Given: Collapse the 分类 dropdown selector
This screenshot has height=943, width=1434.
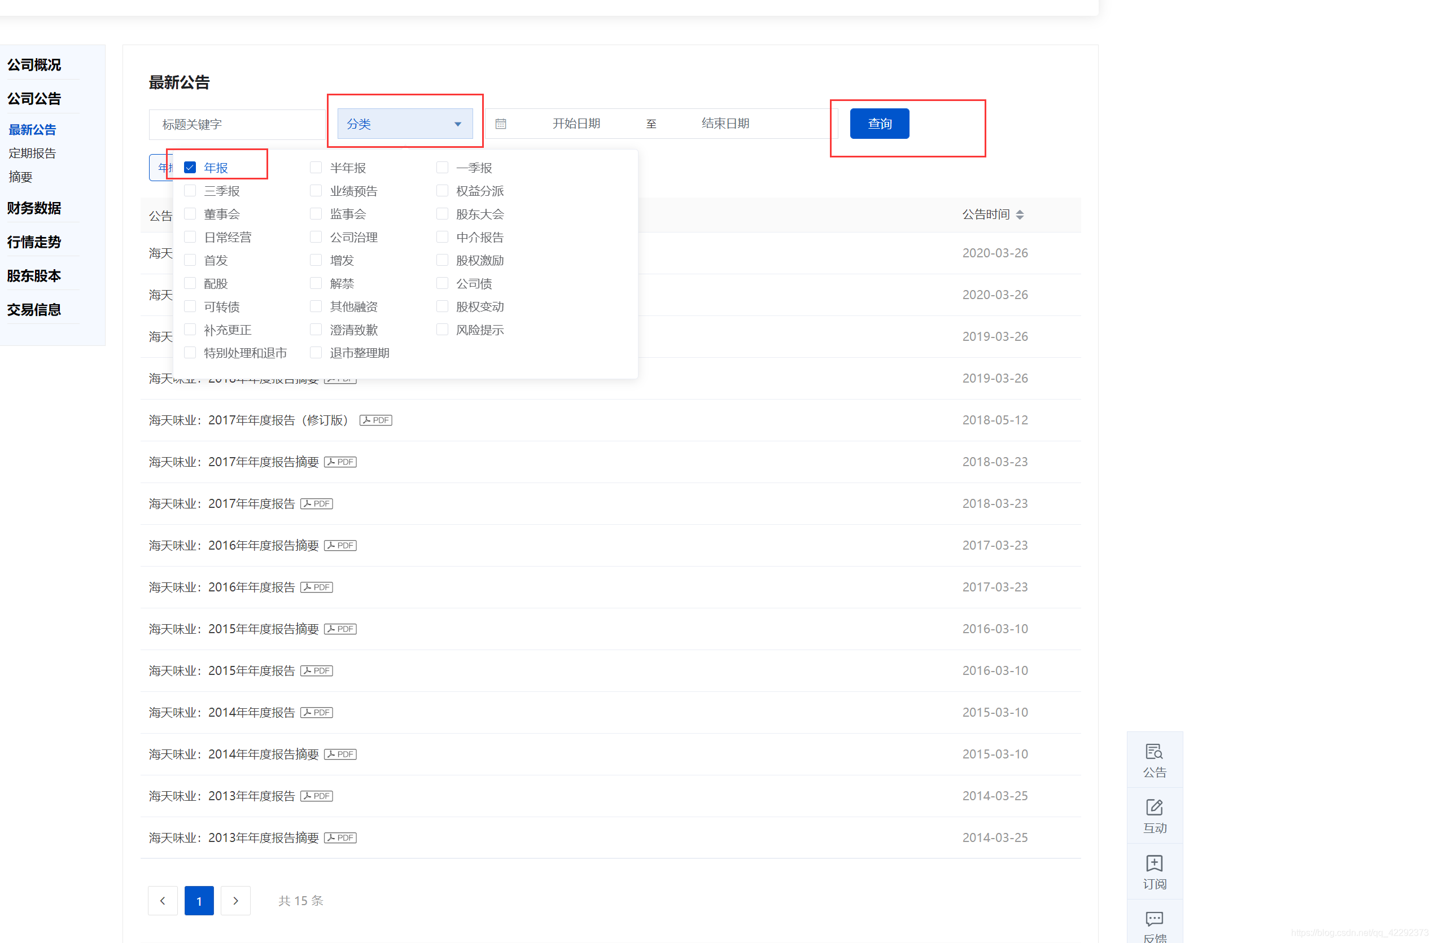Looking at the screenshot, I should [404, 124].
